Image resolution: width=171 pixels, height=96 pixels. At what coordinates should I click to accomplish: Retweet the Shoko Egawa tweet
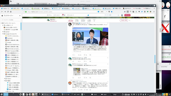click(x=79, y=55)
